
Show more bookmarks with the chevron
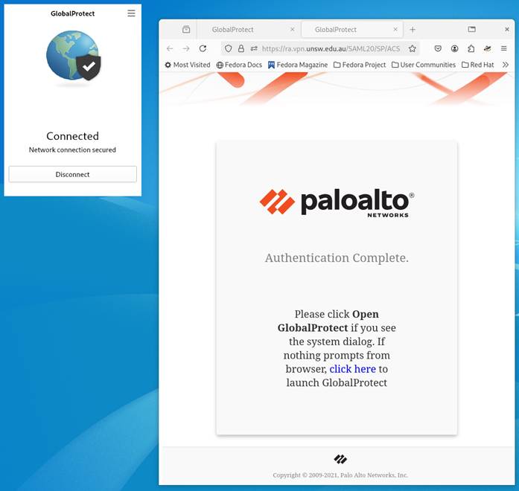tap(505, 65)
